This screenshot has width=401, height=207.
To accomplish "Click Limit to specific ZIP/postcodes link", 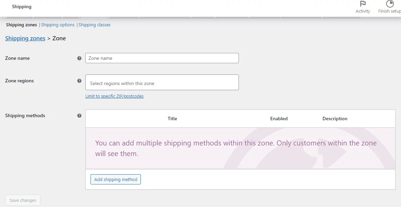I will [114, 96].
